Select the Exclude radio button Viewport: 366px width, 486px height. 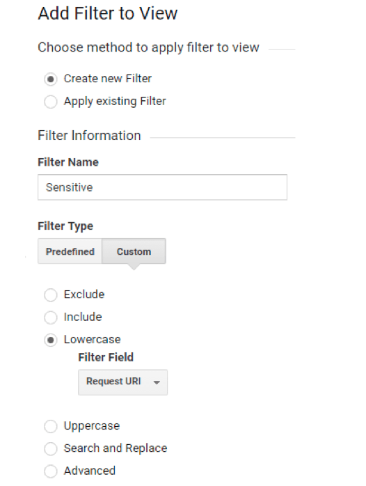(x=51, y=295)
